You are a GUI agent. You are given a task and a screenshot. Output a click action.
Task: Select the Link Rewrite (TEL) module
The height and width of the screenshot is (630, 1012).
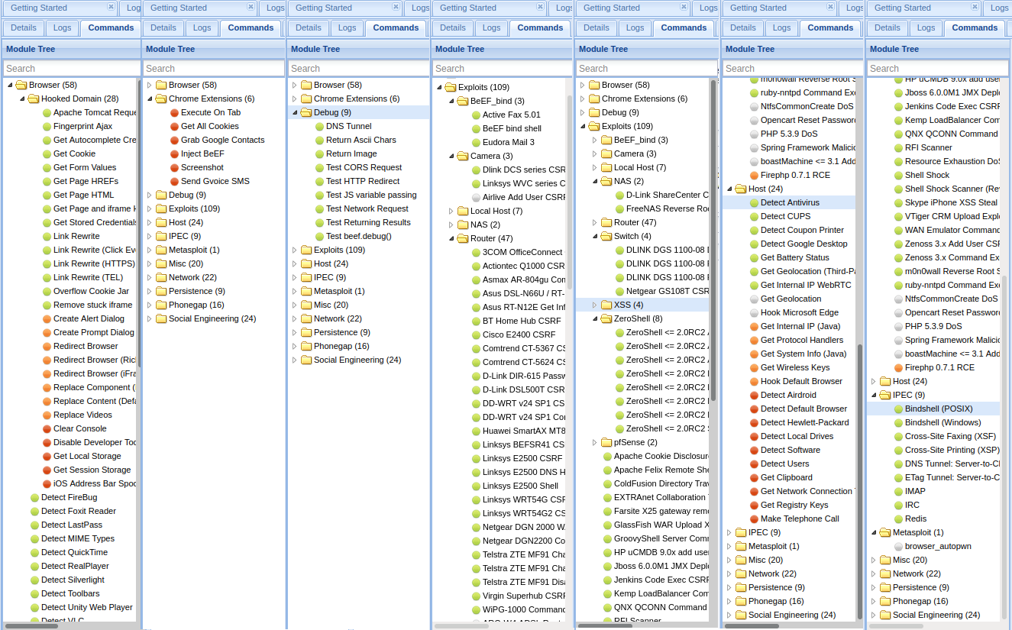(88, 277)
